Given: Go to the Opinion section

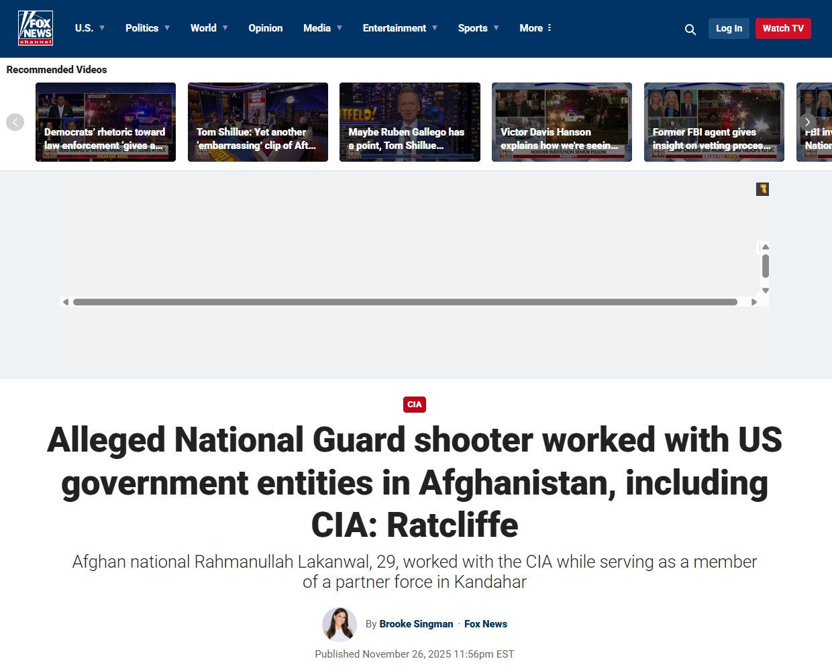Looking at the screenshot, I should click(266, 28).
